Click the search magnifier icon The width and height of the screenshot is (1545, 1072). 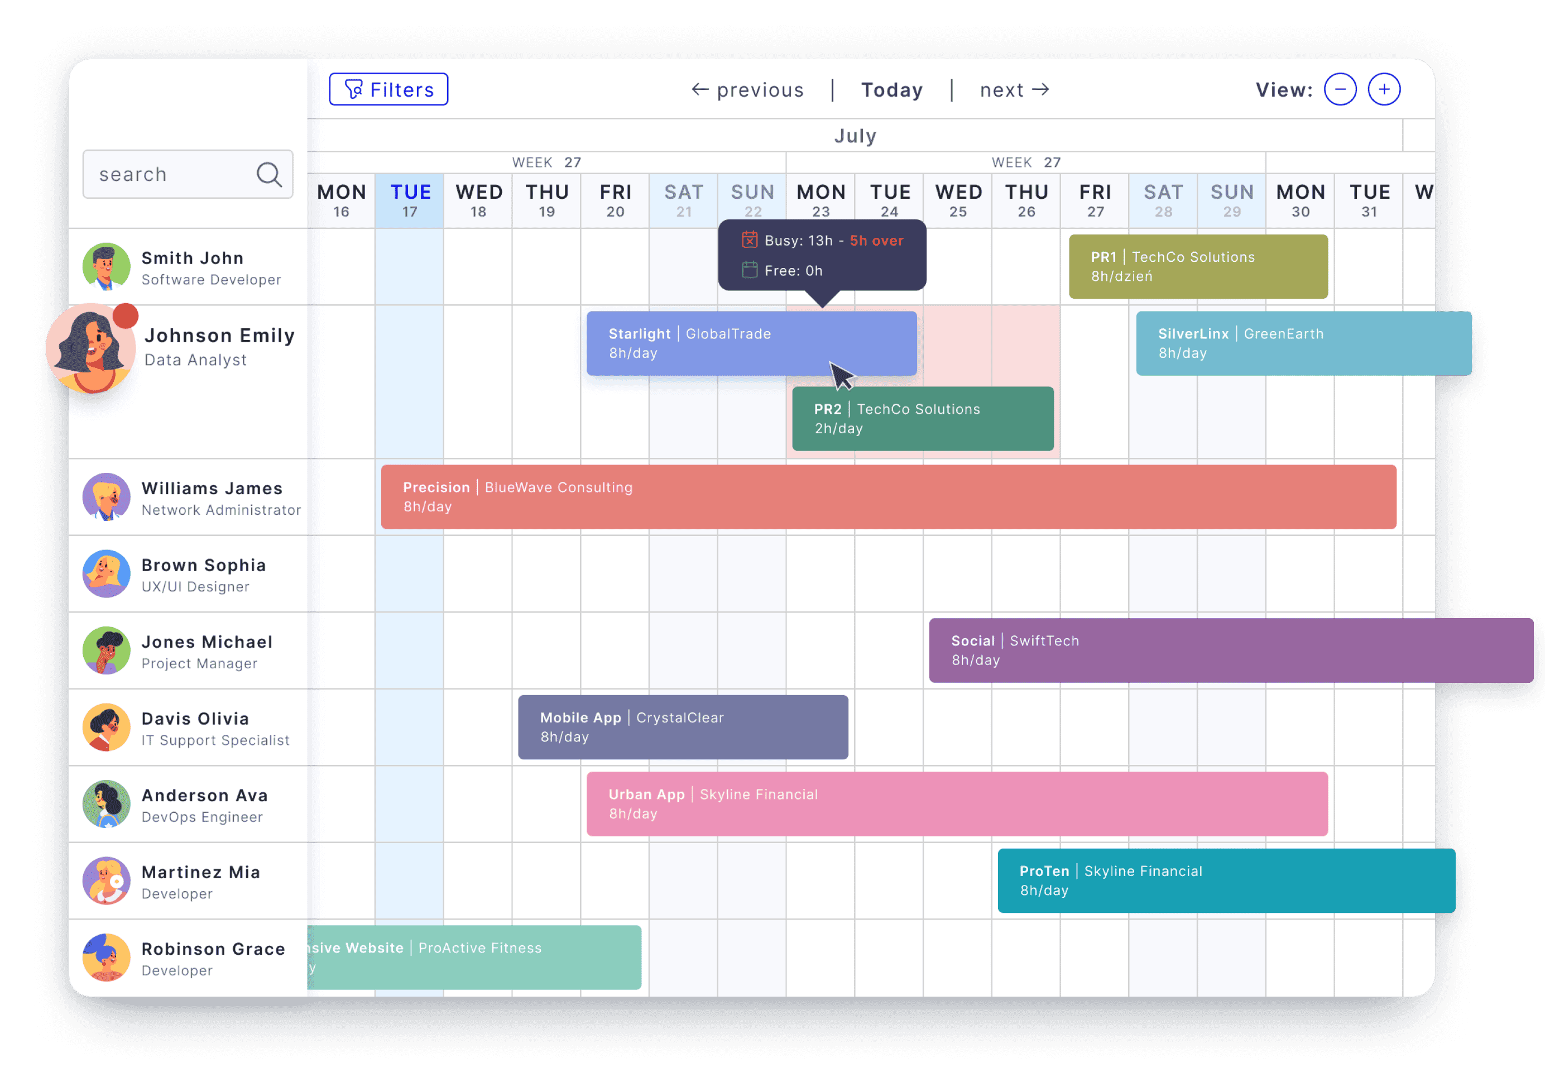pyautogui.click(x=269, y=174)
